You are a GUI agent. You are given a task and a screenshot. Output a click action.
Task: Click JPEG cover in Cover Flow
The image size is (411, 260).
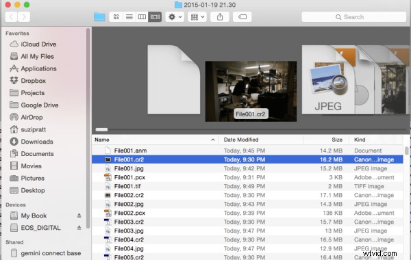pos(328,79)
